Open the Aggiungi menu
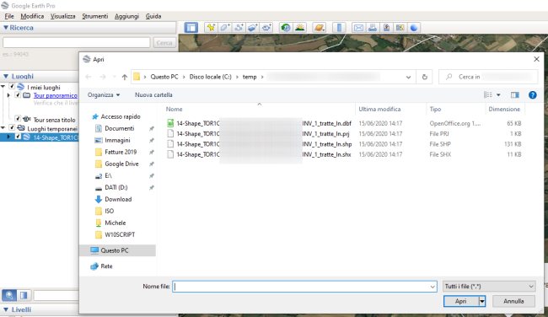 click(x=126, y=16)
